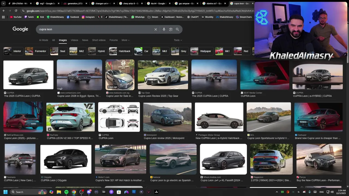Image resolution: width=349 pixels, height=196 pixels.
Task: Open 'Cupra Leon to go electric' Autocar link
Action: point(172,180)
